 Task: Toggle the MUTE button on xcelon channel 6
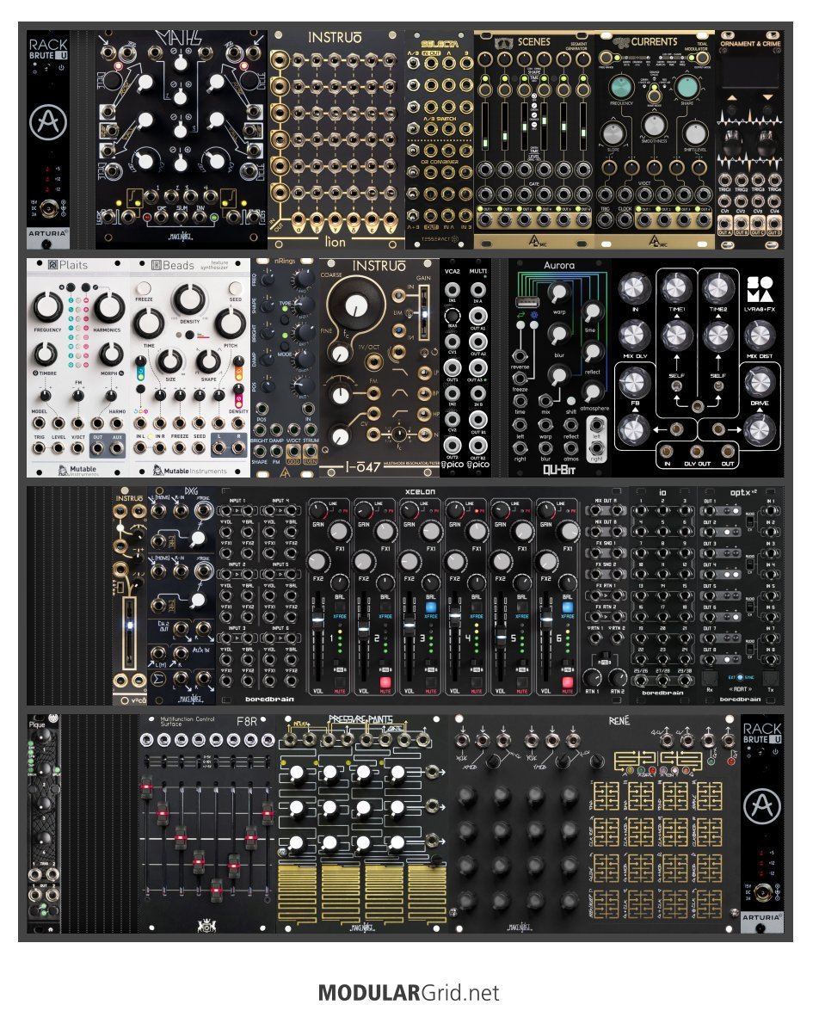(568, 682)
